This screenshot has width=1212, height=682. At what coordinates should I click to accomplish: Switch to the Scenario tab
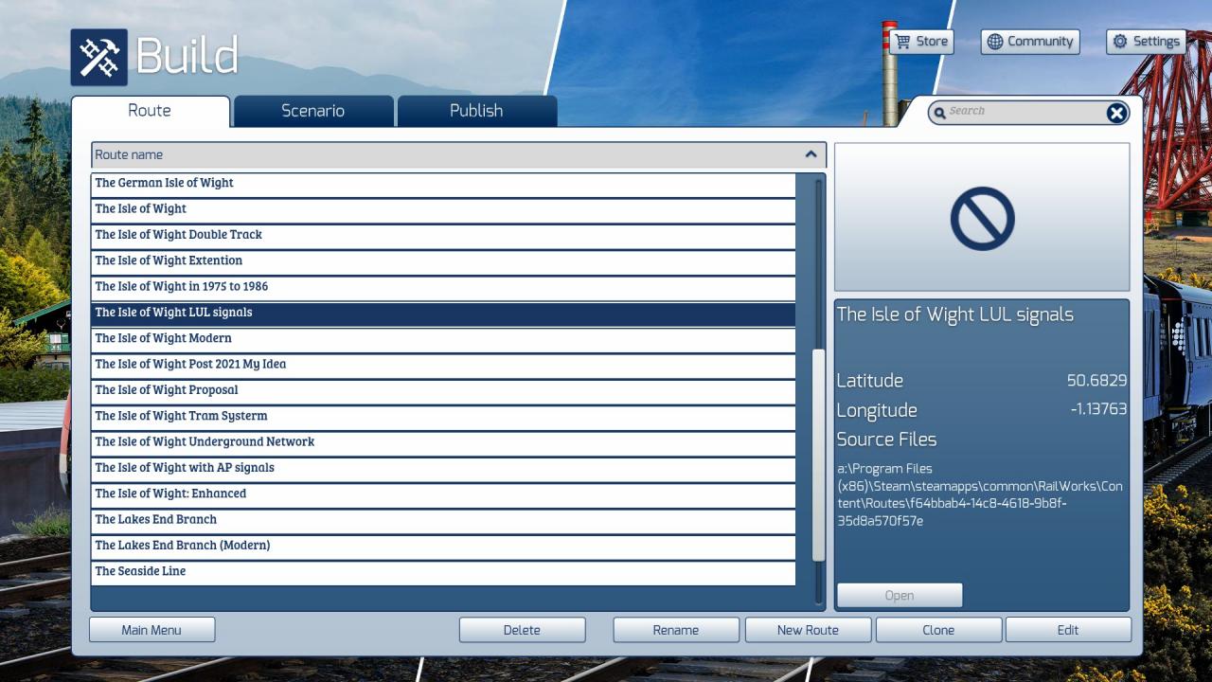pyautogui.click(x=312, y=111)
